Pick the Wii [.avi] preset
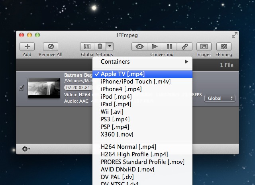 [142, 112]
